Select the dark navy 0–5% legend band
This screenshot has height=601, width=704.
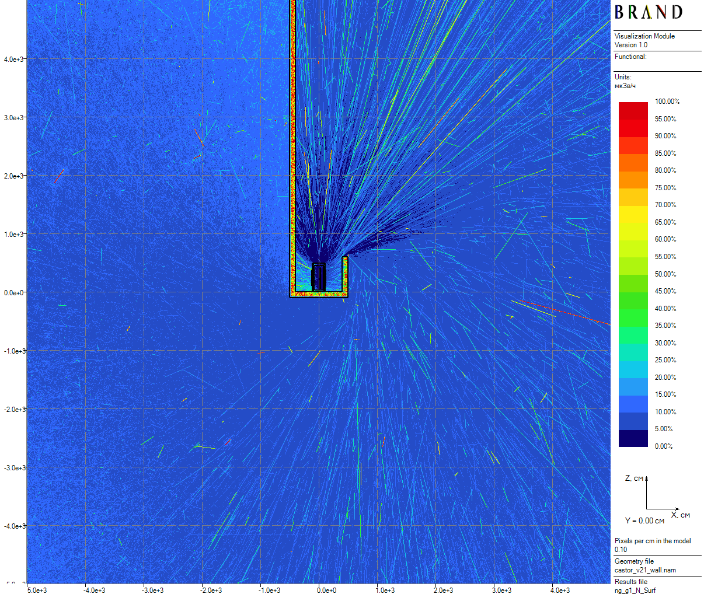pyautogui.click(x=633, y=438)
